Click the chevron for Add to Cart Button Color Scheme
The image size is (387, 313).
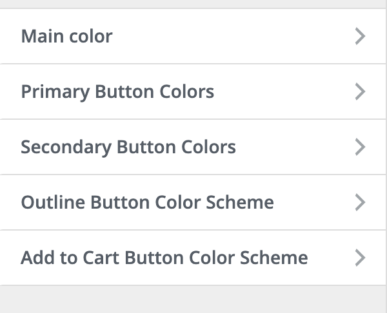[361, 258]
